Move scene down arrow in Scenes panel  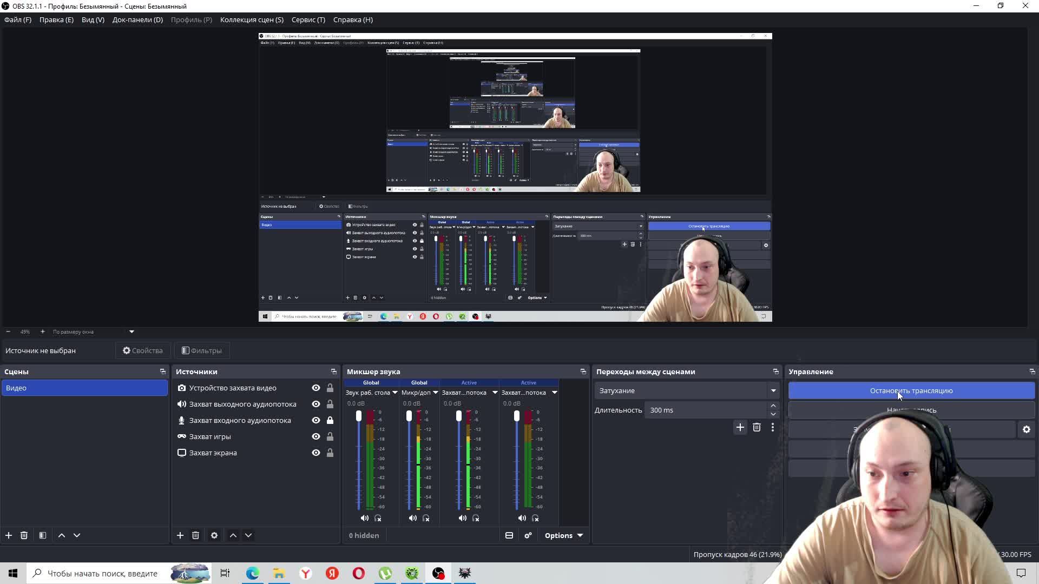click(x=77, y=535)
